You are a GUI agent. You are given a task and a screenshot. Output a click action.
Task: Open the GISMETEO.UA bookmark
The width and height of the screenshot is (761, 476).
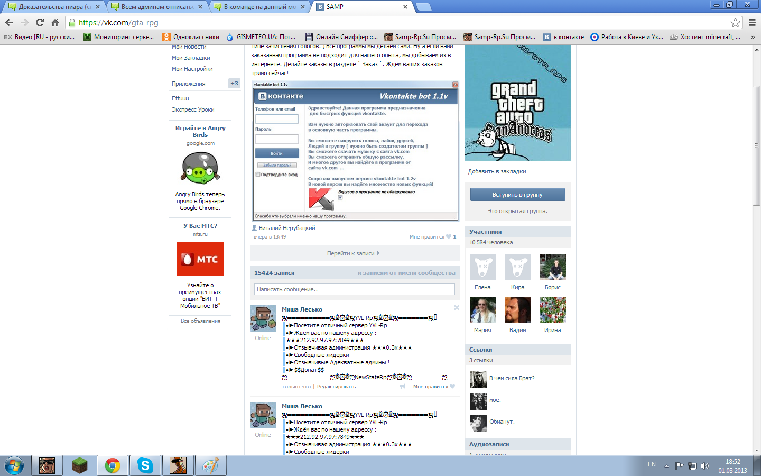point(261,37)
